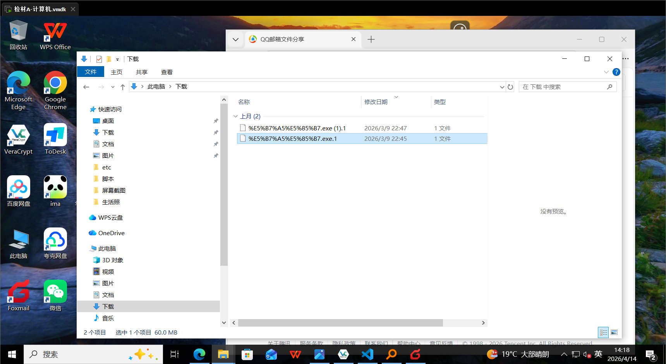Select 桌面 in quick access

pyautogui.click(x=108, y=121)
